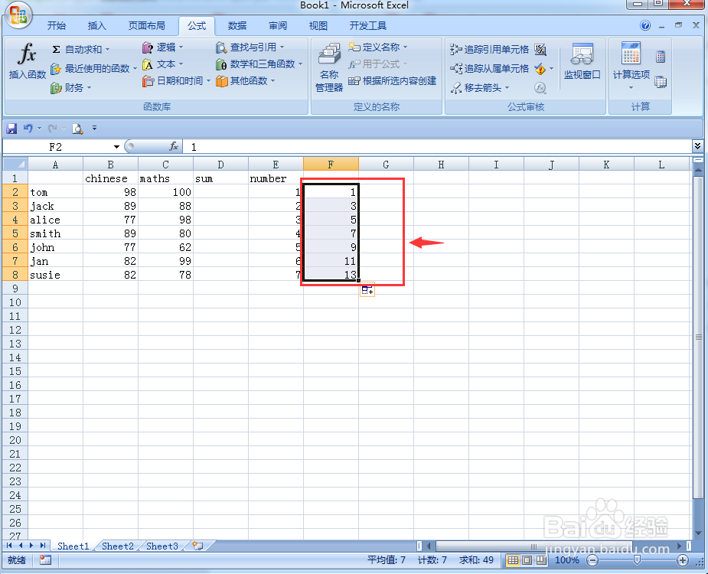Click the Office button
Screen dimensions: 708x574
click(x=18, y=15)
